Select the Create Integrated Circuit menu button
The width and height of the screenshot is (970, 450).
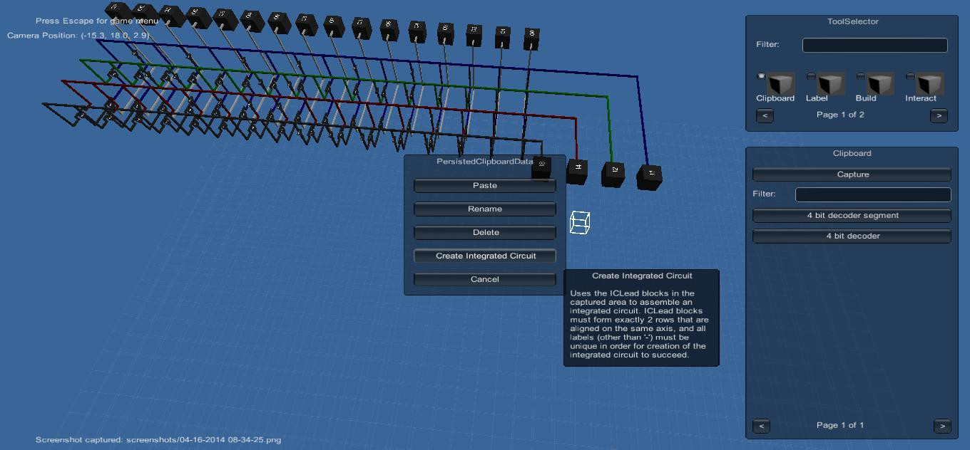[x=485, y=256]
